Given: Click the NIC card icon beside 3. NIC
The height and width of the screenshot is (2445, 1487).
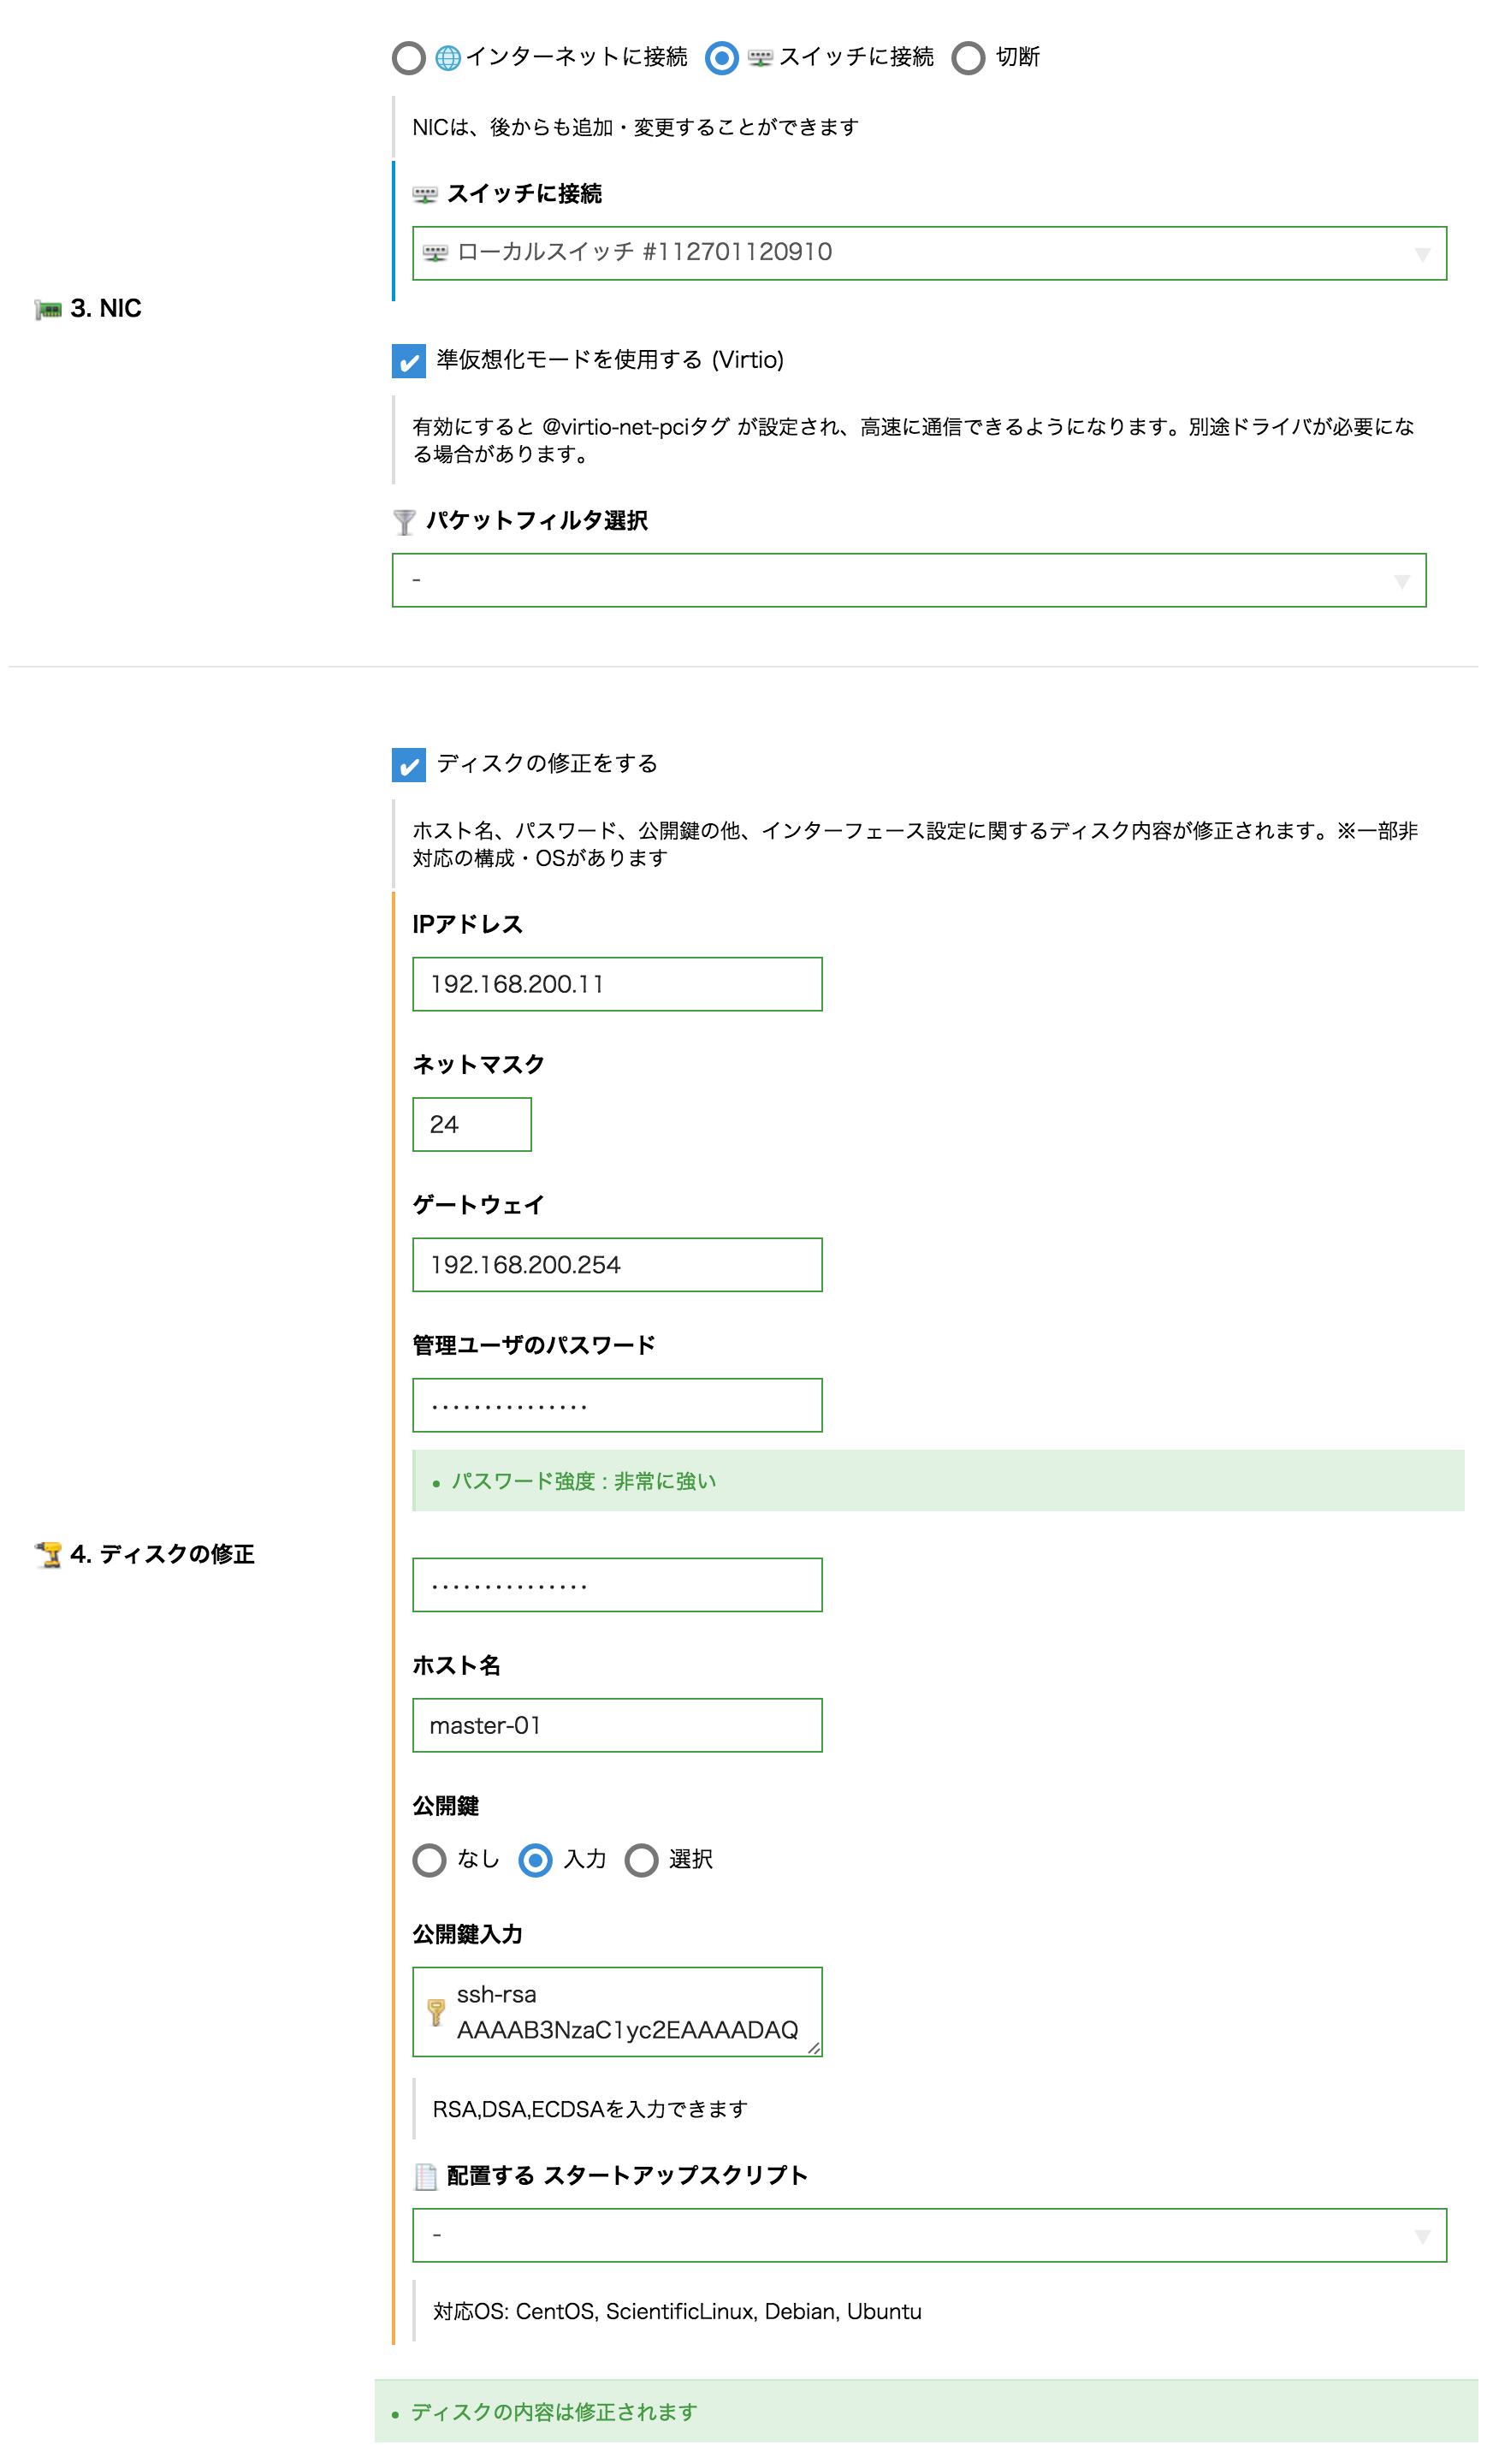Looking at the screenshot, I should point(48,310).
